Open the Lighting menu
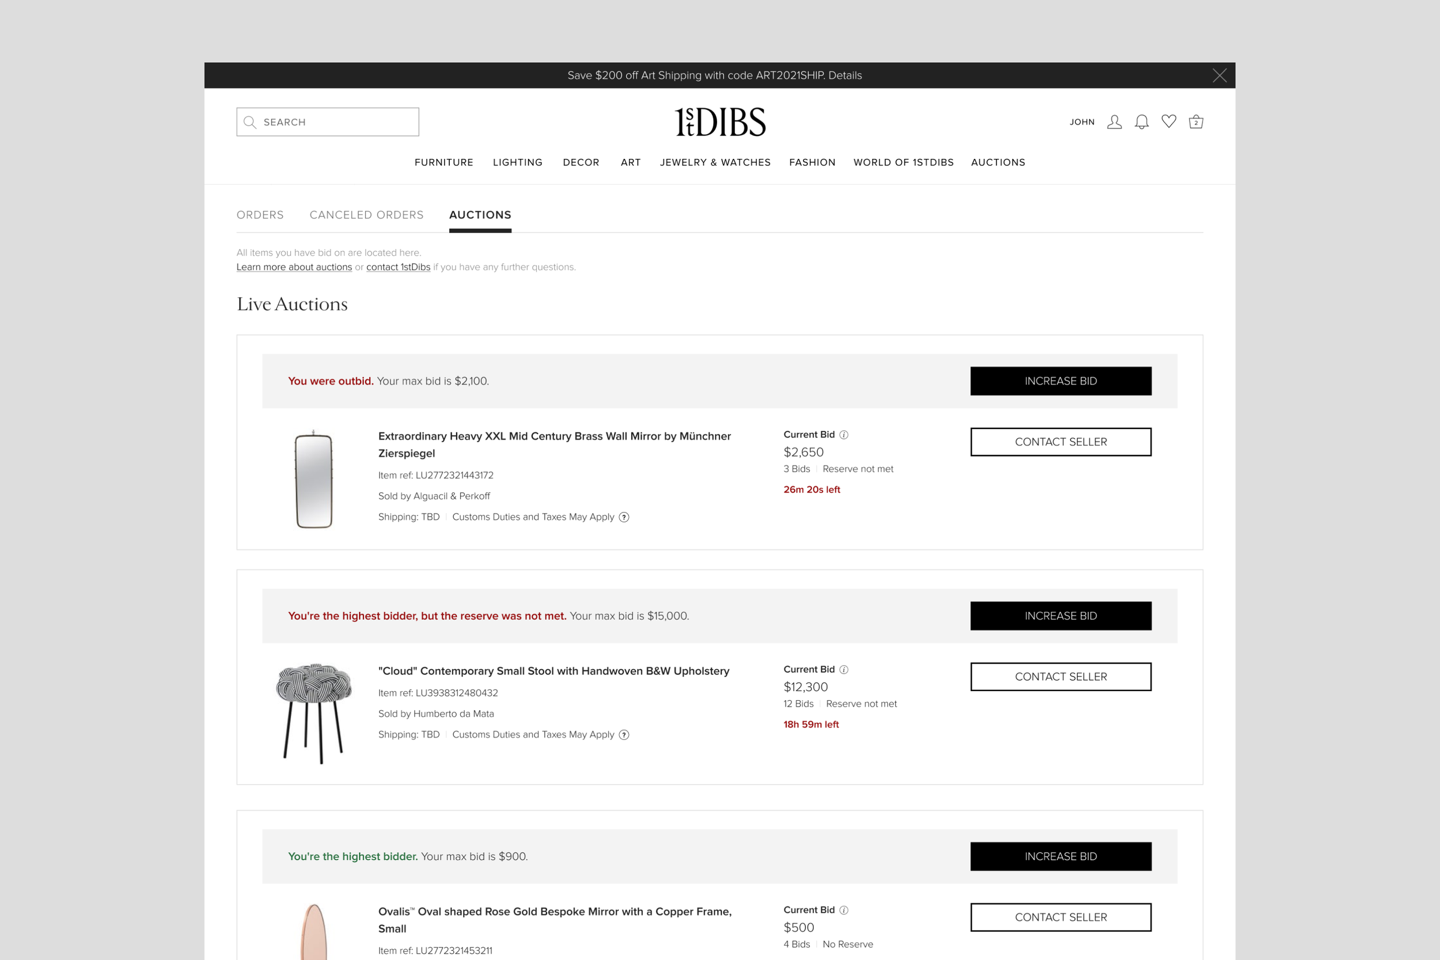1440x960 pixels. 517,162
